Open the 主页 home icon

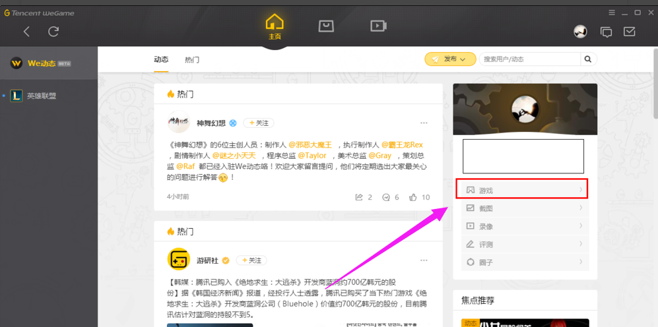(275, 26)
